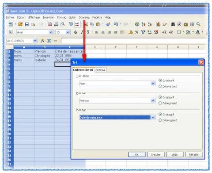Viewport: 212px width, 173px height.
Task: Click the Percent format icon
Action: click(137, 32)
